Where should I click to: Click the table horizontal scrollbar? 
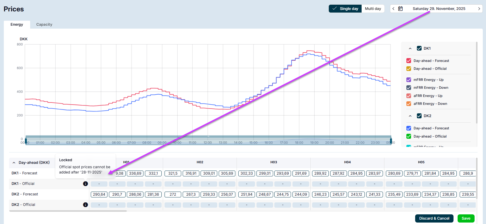point(68,211)
